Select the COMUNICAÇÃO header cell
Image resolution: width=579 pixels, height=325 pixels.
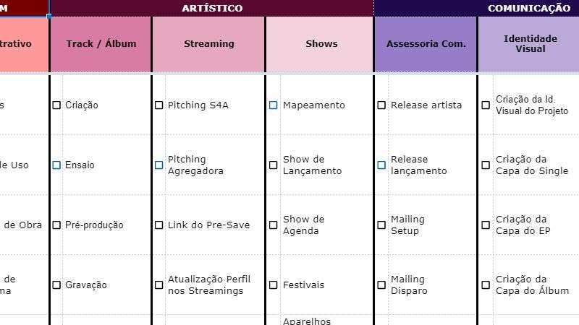click(528, 8)
